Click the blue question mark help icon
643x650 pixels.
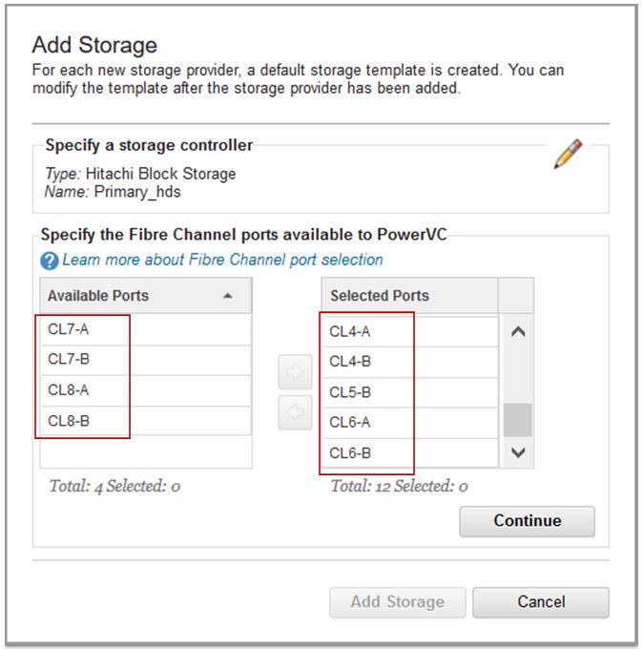tap(50, 261)
